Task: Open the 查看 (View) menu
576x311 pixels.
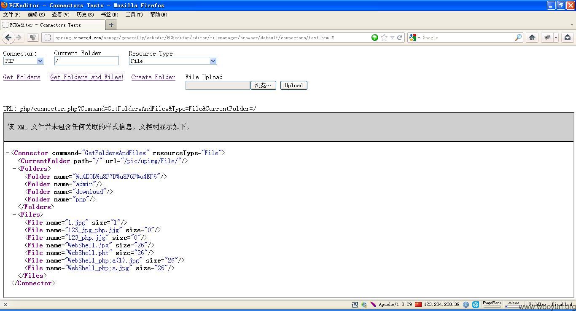Action: coord(60,14)
